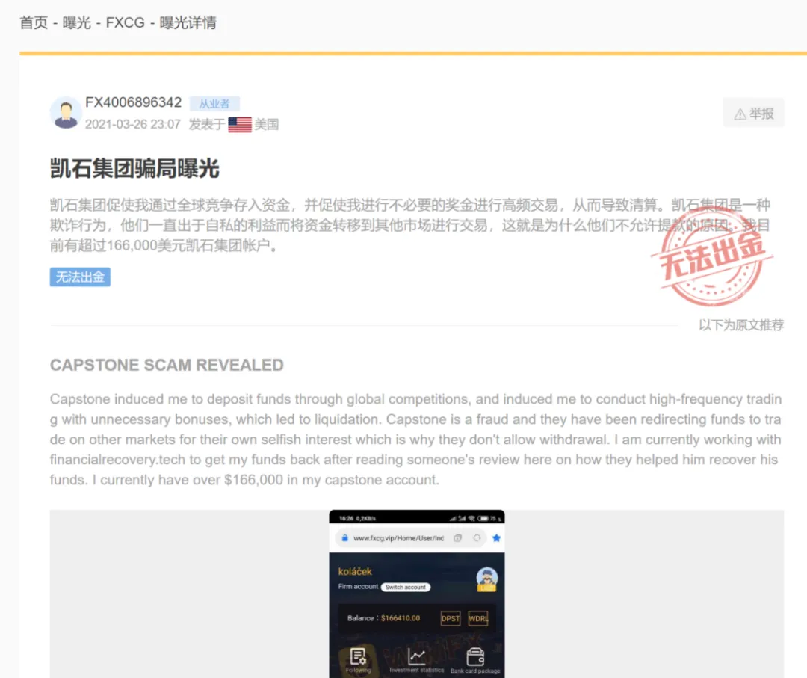Click the Bank card package wallet icon
The width and height of the screenshot is (807, 678).
pos(475,657)
